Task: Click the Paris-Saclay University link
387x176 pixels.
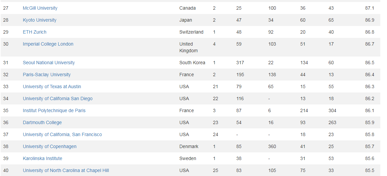Action: click(47, 75)
